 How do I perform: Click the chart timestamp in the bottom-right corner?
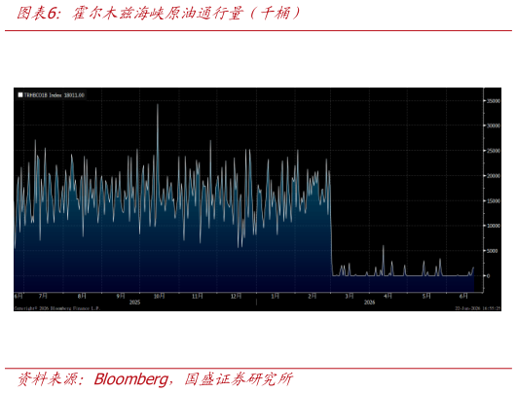coord(478,308)
